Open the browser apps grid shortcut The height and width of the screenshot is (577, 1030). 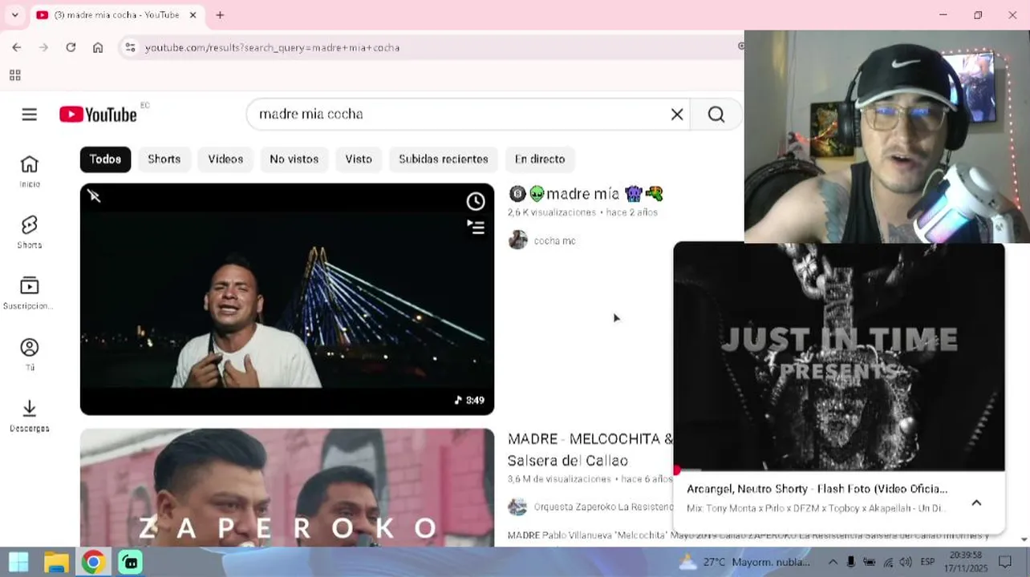pyautogui.click(x=14, y=75)
